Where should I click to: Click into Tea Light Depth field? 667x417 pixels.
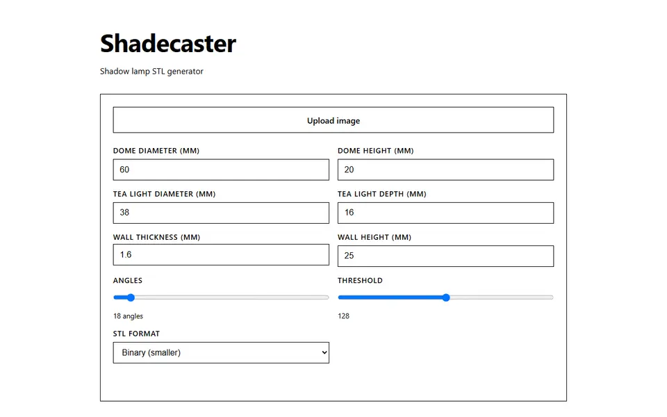pyautogui.click(x=445, y=213)
